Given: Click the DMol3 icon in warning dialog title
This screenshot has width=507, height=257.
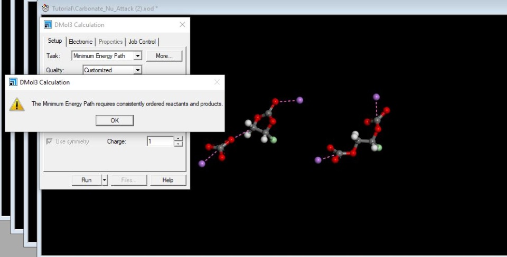Looking at the screenshot, I should (x=13, y=82).
